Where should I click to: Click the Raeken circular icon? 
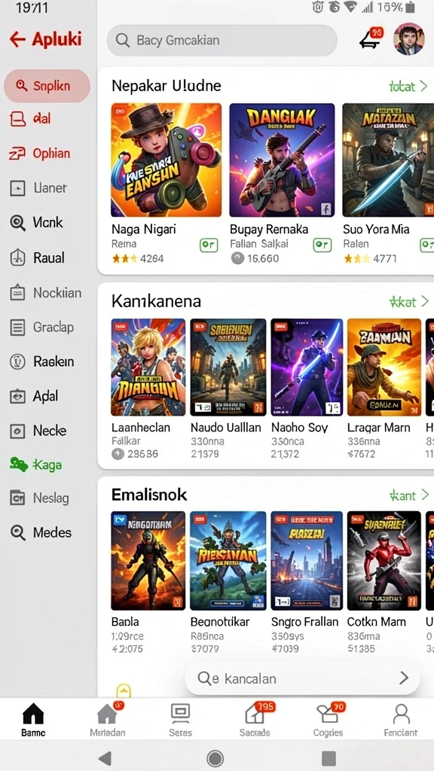pos(17,361)
